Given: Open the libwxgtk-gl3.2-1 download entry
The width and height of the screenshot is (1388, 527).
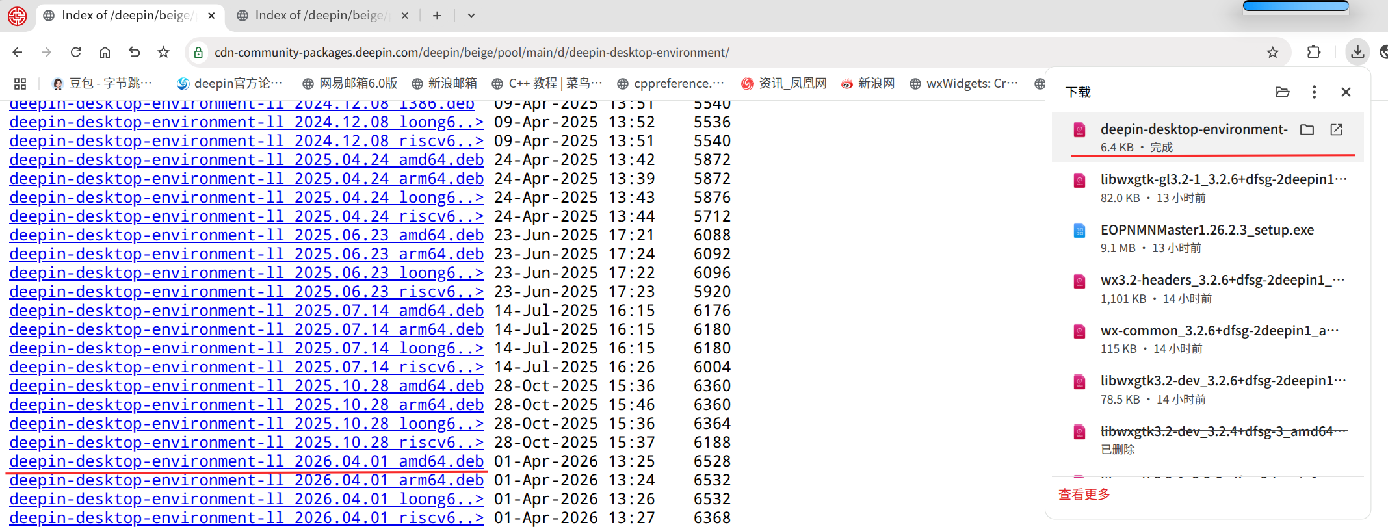Looking at the screenshot, I should coord(1207,187).
